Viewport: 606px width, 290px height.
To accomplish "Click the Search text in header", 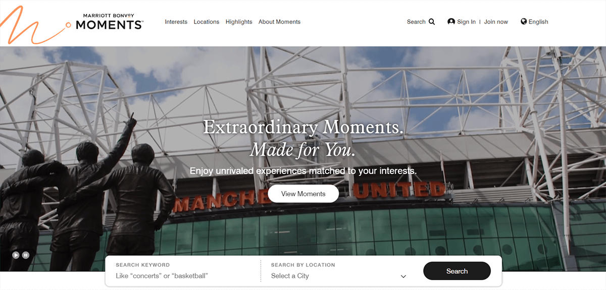I will pos(416,22).
